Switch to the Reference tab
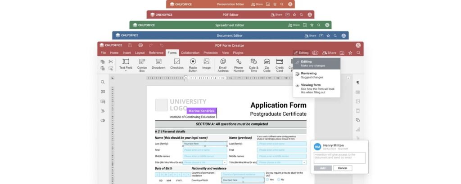 (156, 53)
